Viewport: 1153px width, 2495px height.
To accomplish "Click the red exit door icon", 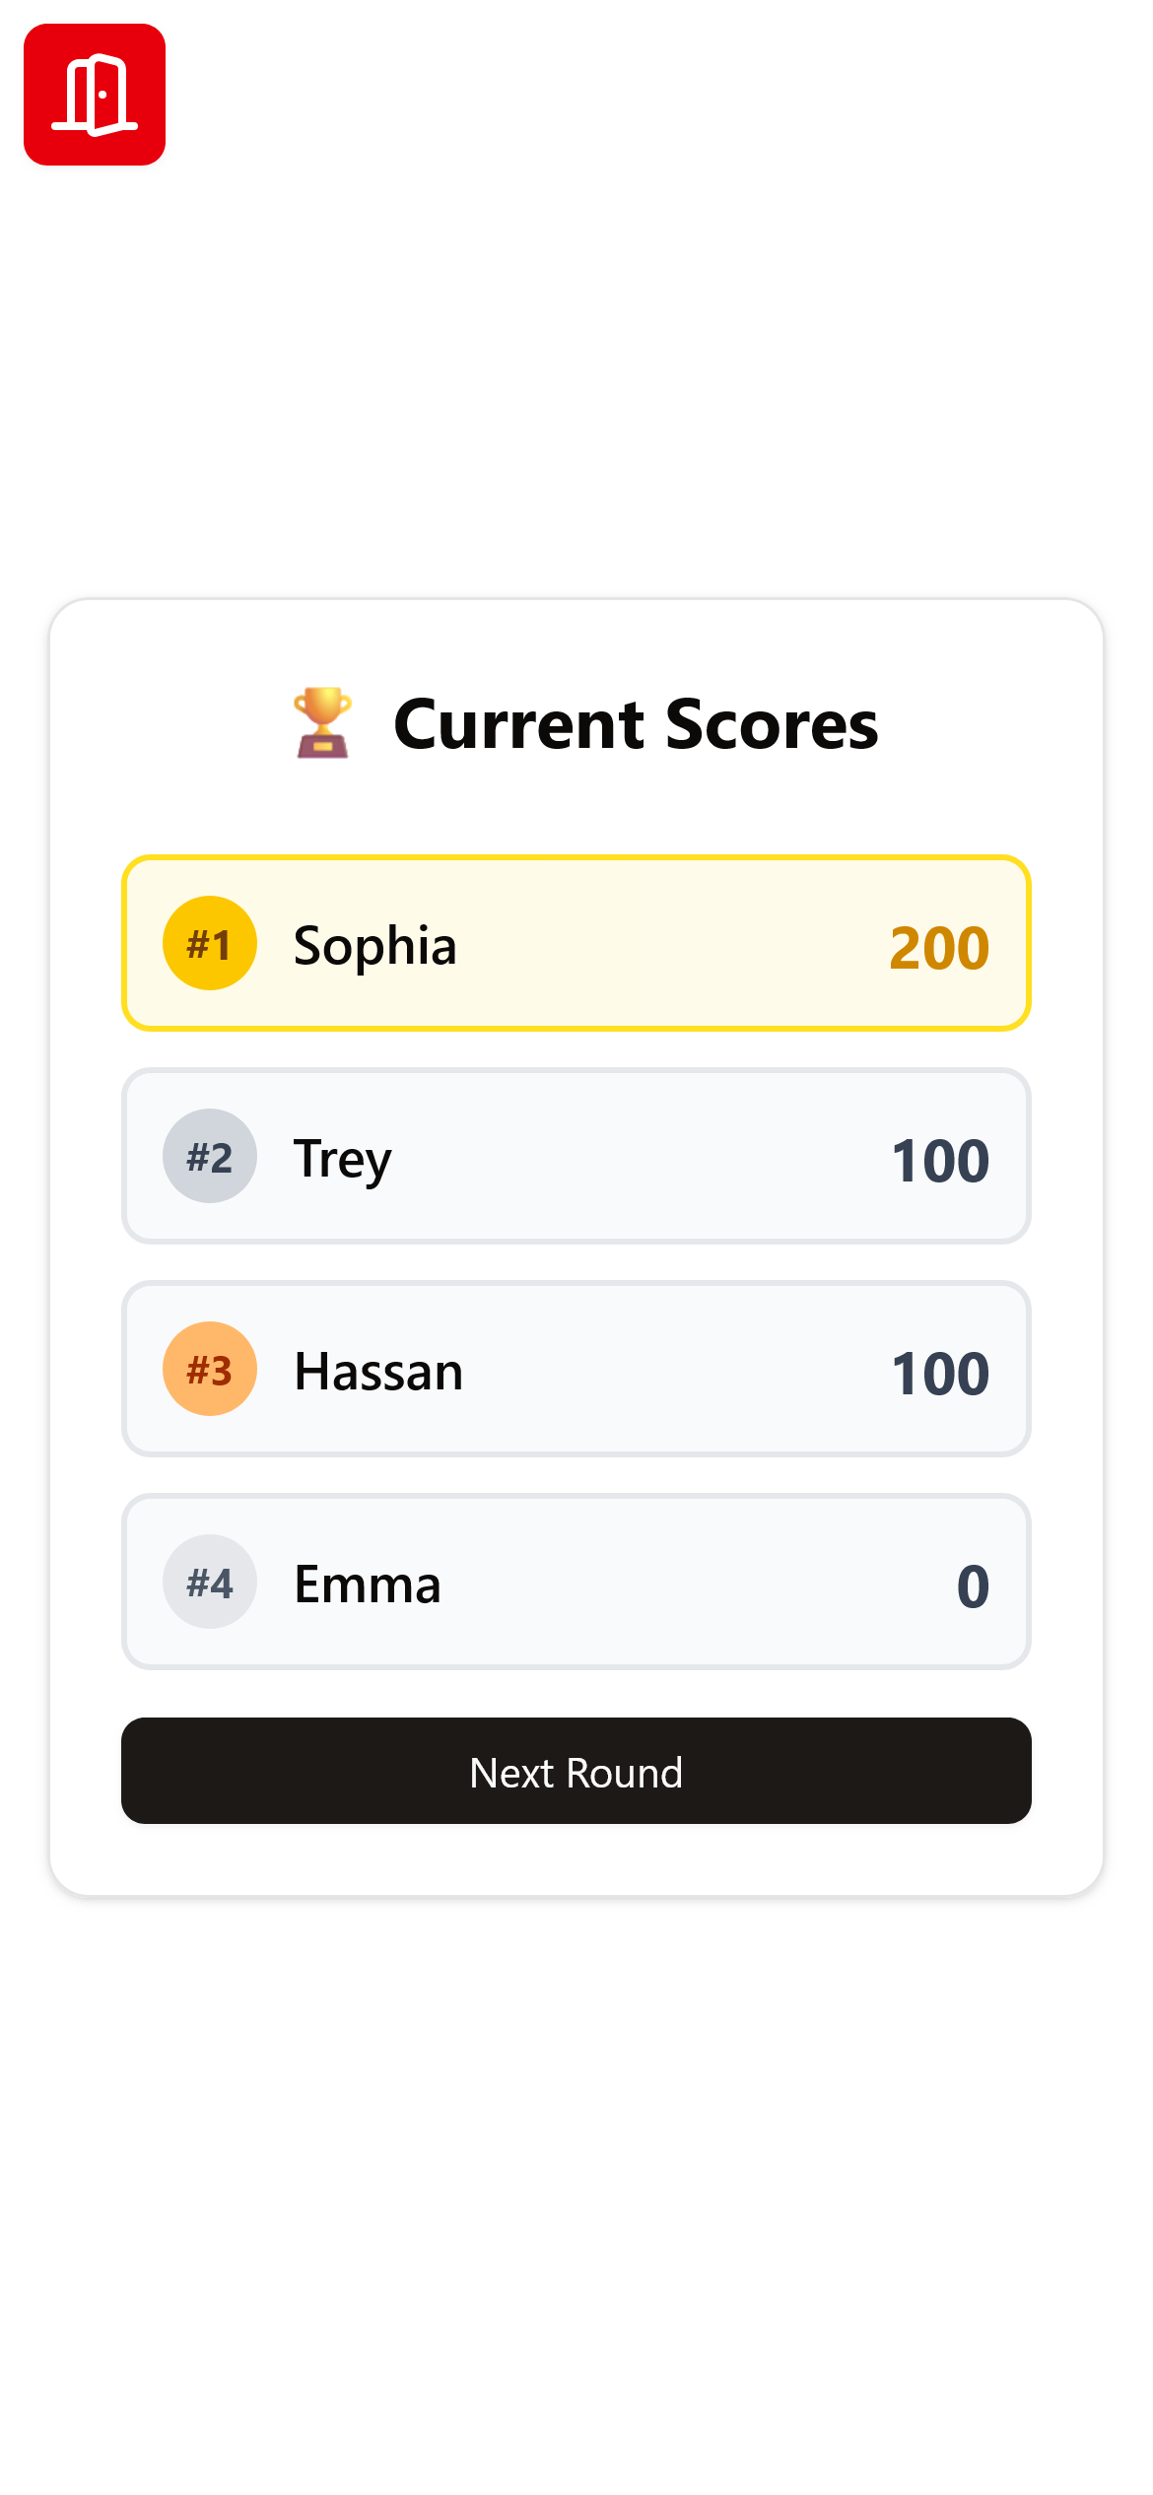I will pyautogui.click(x=95, y=95).
